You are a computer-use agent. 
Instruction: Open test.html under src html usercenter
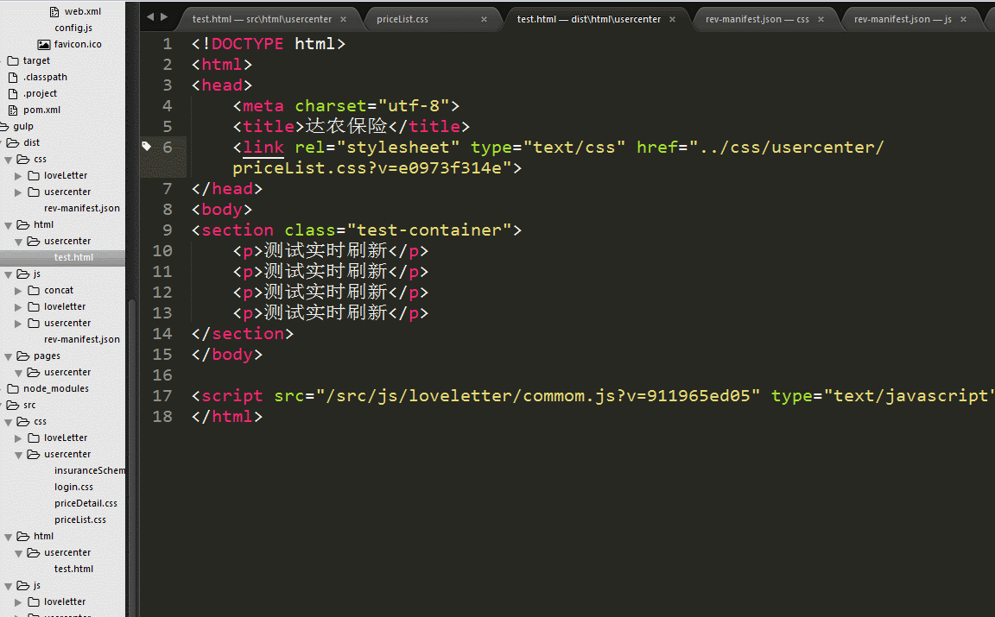[73, 569]
